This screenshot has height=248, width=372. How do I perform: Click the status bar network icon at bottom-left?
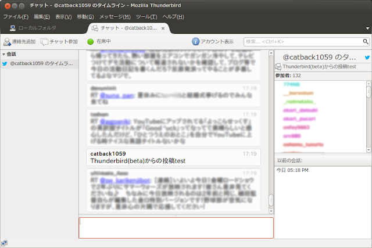pyautogui.click(x=4, y=243)
